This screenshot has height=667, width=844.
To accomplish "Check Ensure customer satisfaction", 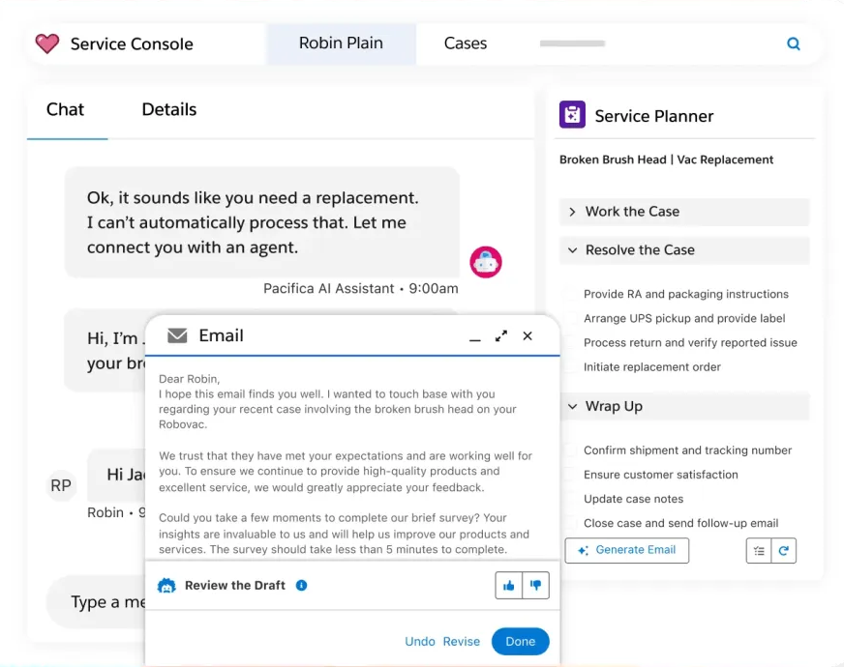I will tap(569, 475).
